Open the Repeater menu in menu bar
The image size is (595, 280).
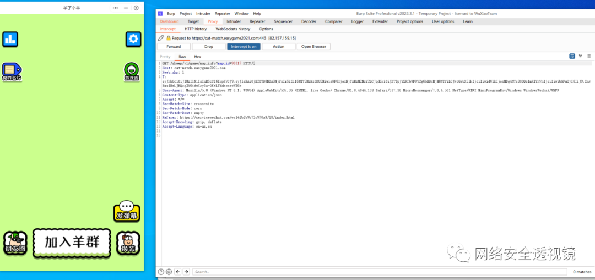tap(223, 13)
